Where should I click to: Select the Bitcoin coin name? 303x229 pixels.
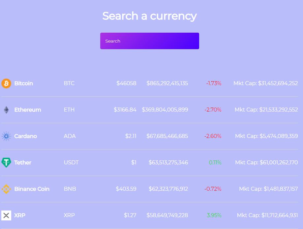[x=24, y=83]
